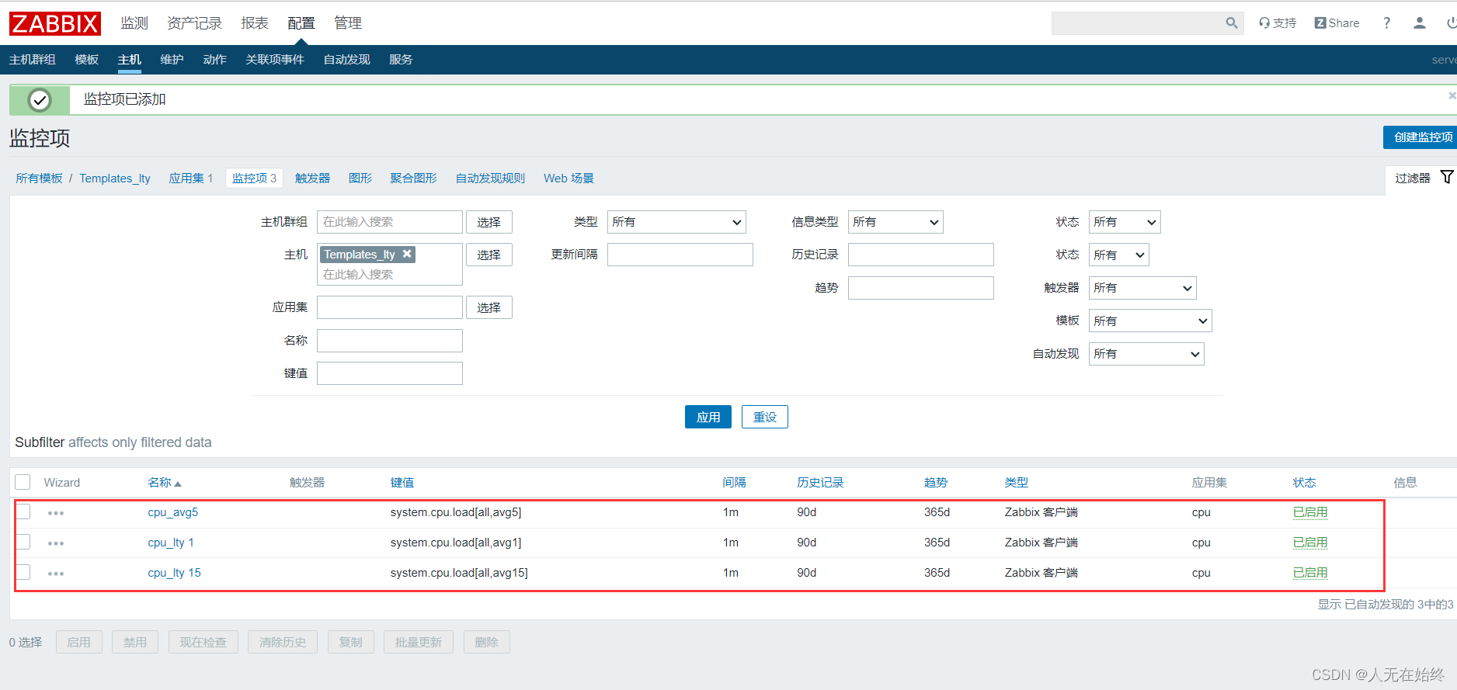Focus the top search box
This screenshot has width=1457, height=690.
tap(1138, 23)
